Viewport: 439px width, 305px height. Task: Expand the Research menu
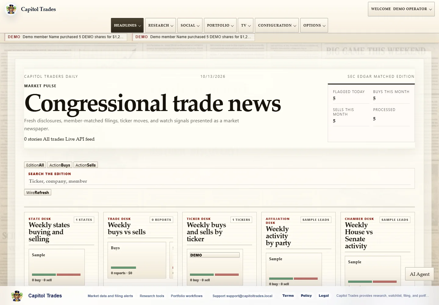pos(160,25)
